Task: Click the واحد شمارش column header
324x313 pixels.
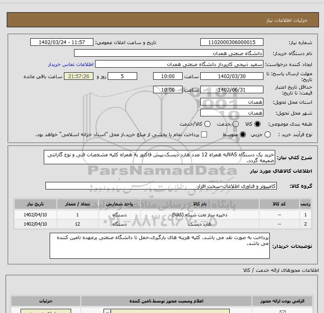Action: point(120,204)
